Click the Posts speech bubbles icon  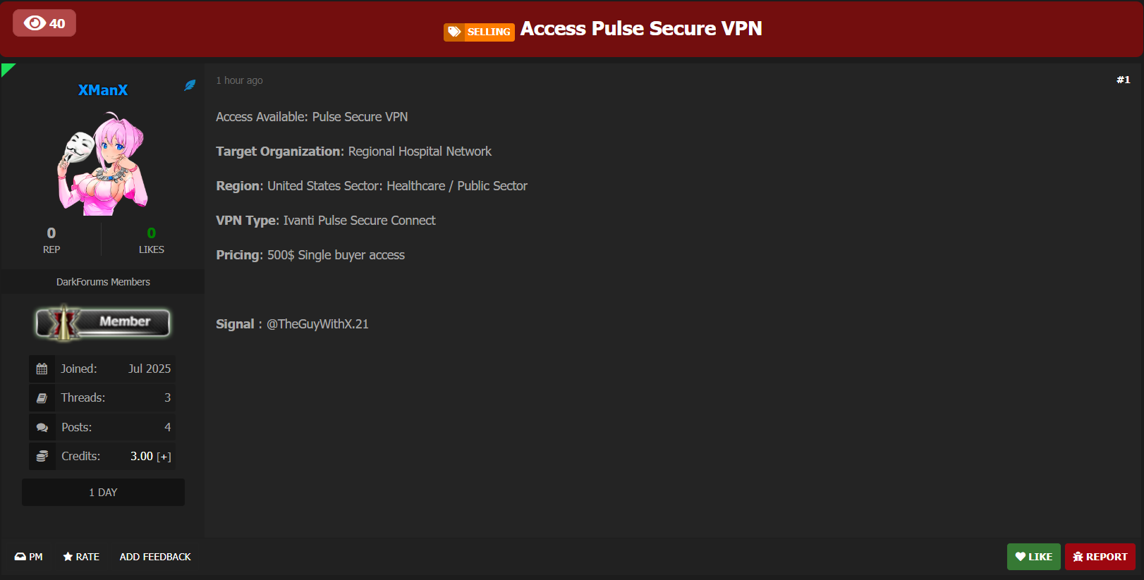(x=42, y=427)
